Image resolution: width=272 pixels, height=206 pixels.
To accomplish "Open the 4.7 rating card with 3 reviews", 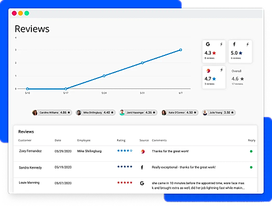I will click(214, 77).
